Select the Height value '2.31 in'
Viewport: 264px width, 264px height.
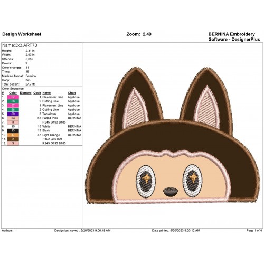pos(30,51)
